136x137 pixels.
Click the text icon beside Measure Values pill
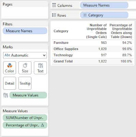(5, 95)
